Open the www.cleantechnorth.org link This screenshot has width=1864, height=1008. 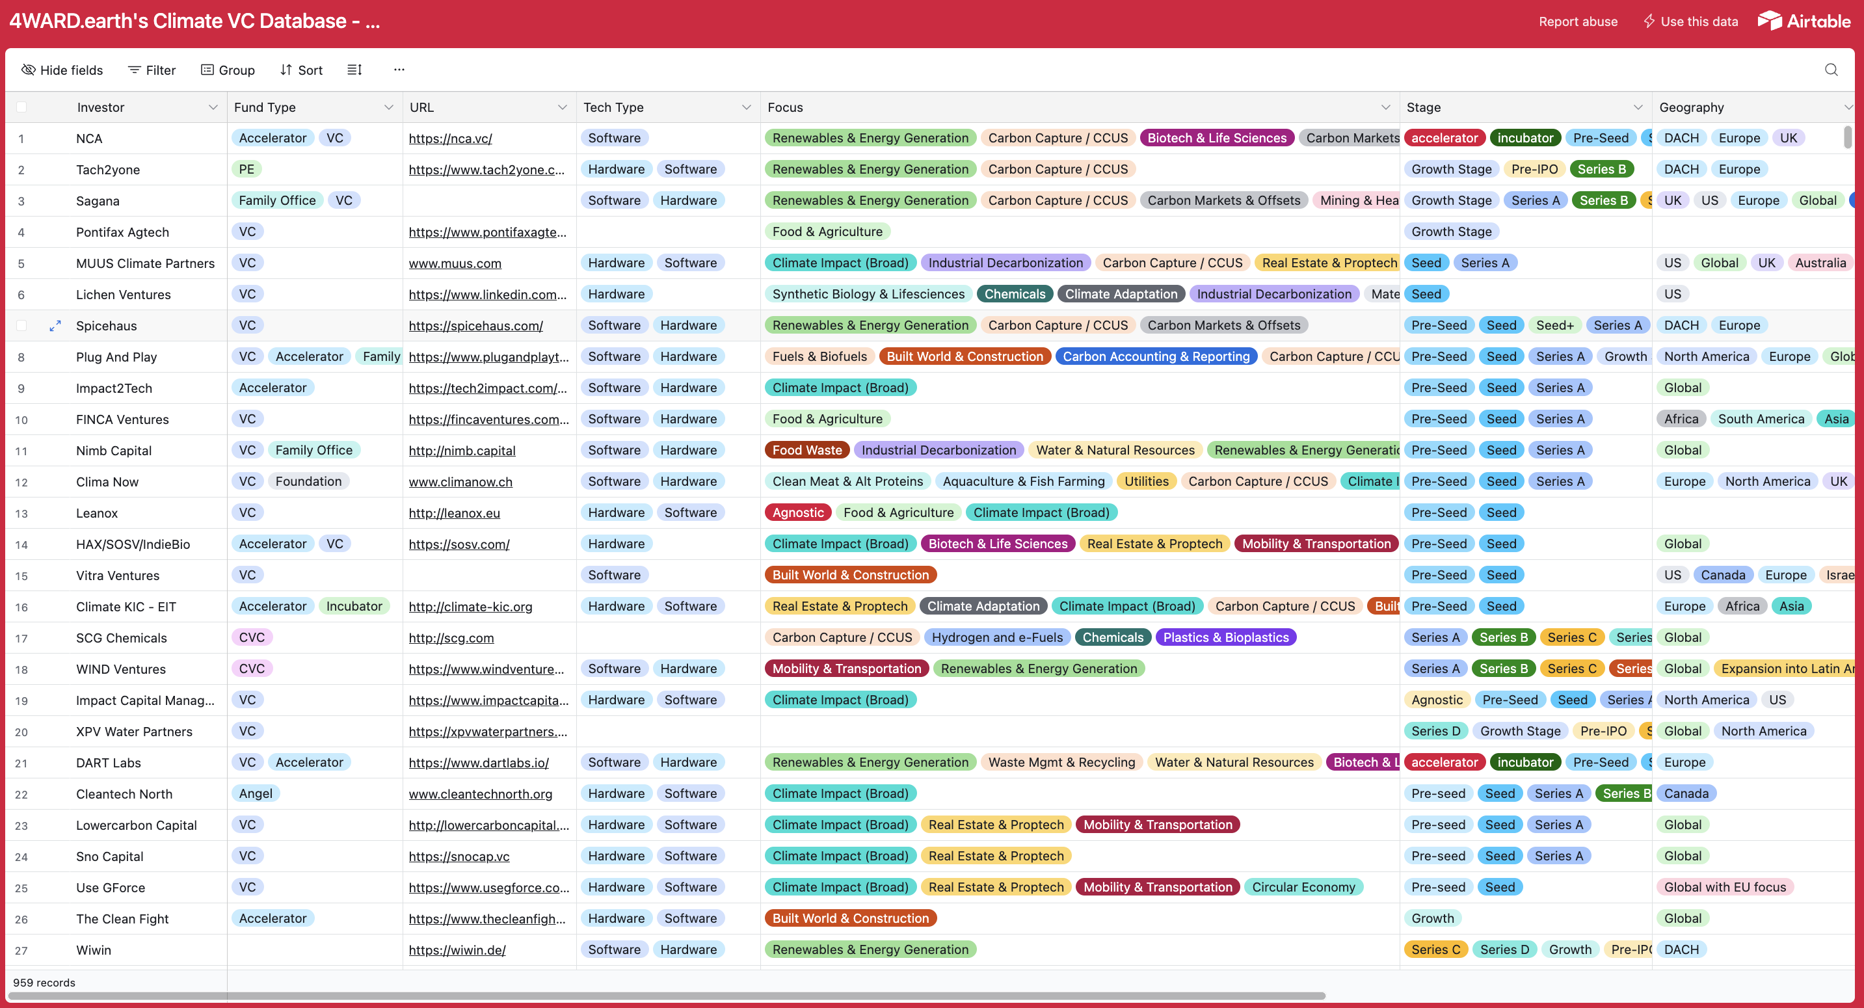pos(481,794)
